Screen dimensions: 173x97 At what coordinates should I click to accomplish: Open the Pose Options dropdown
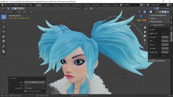pos(166,8)
